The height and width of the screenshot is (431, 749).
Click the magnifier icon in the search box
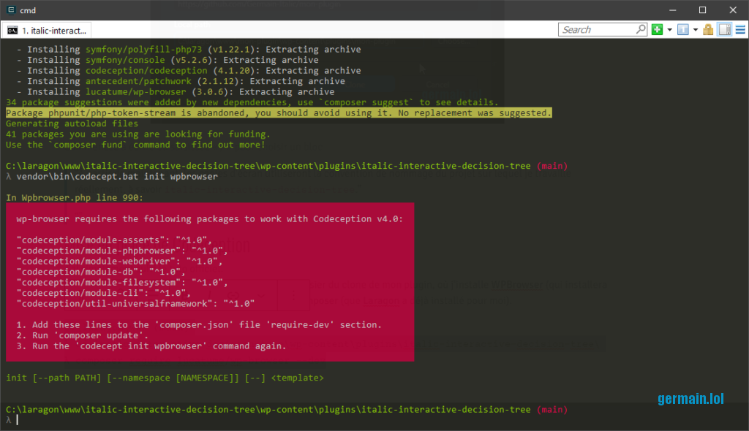(641, 30)
